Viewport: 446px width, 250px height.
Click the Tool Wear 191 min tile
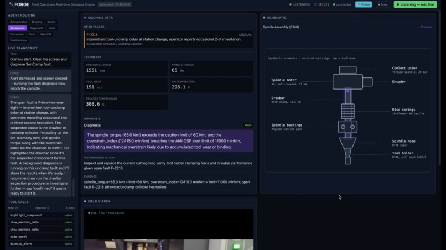[x=126, y=85]
